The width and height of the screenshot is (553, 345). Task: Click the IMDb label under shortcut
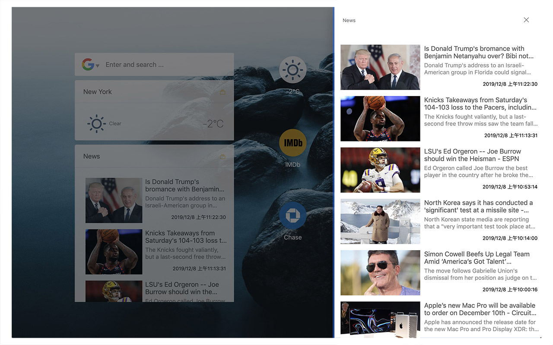coord(293,165)
